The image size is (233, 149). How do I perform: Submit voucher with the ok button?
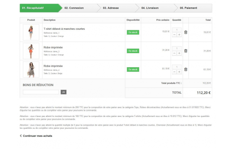pos(63,92)
